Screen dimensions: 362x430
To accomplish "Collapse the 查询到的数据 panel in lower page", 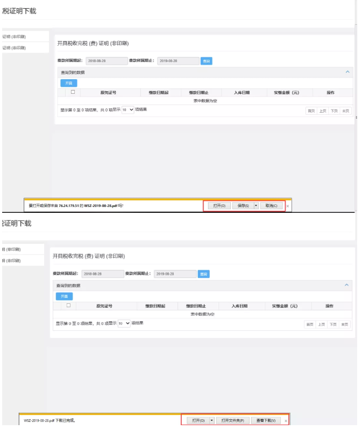I will (346, 285).
